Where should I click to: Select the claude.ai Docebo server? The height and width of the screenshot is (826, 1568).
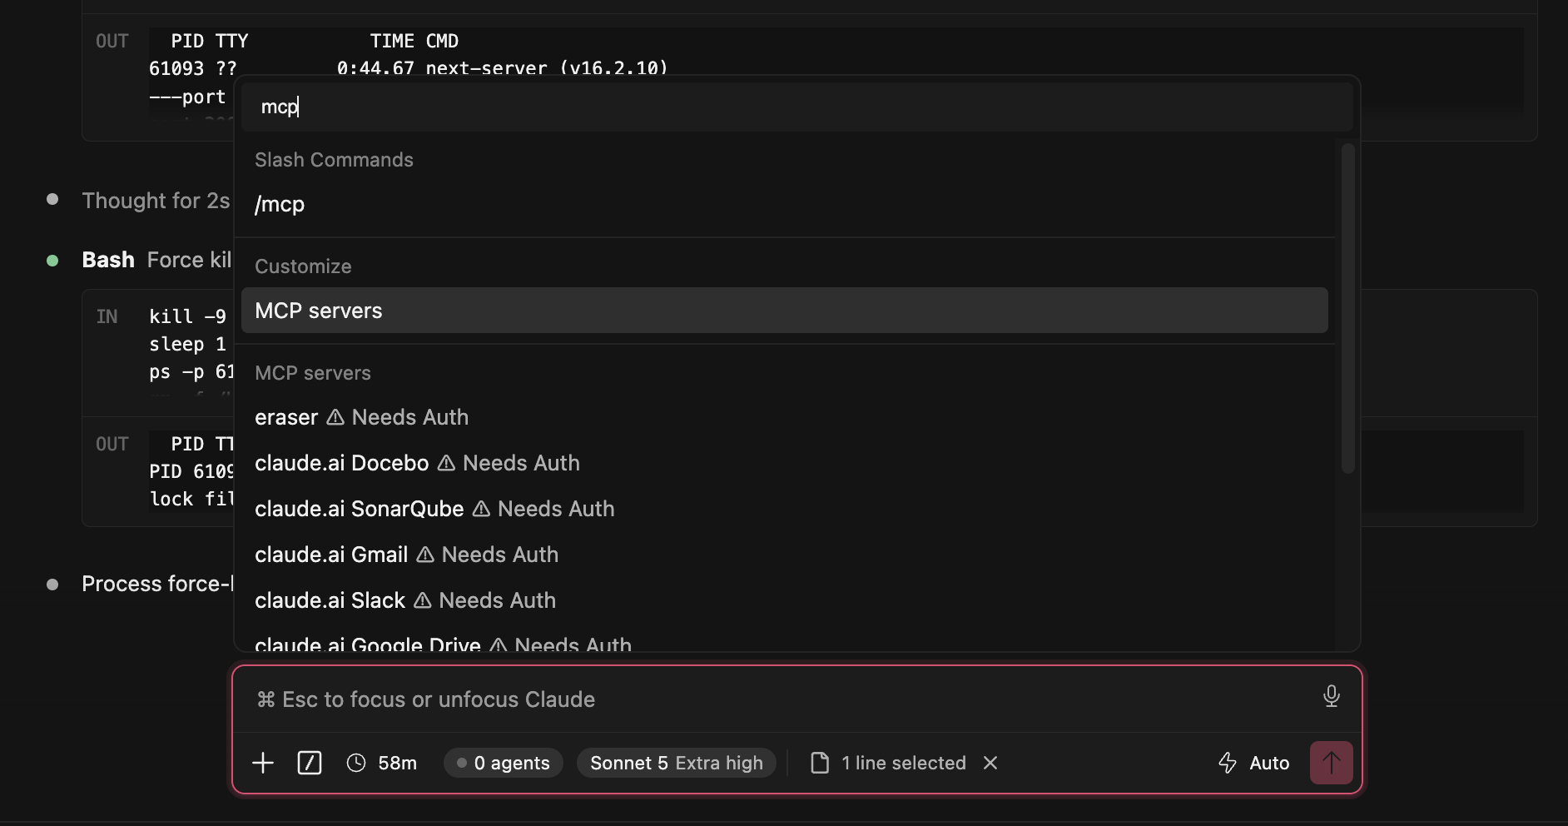click(785, 463)
